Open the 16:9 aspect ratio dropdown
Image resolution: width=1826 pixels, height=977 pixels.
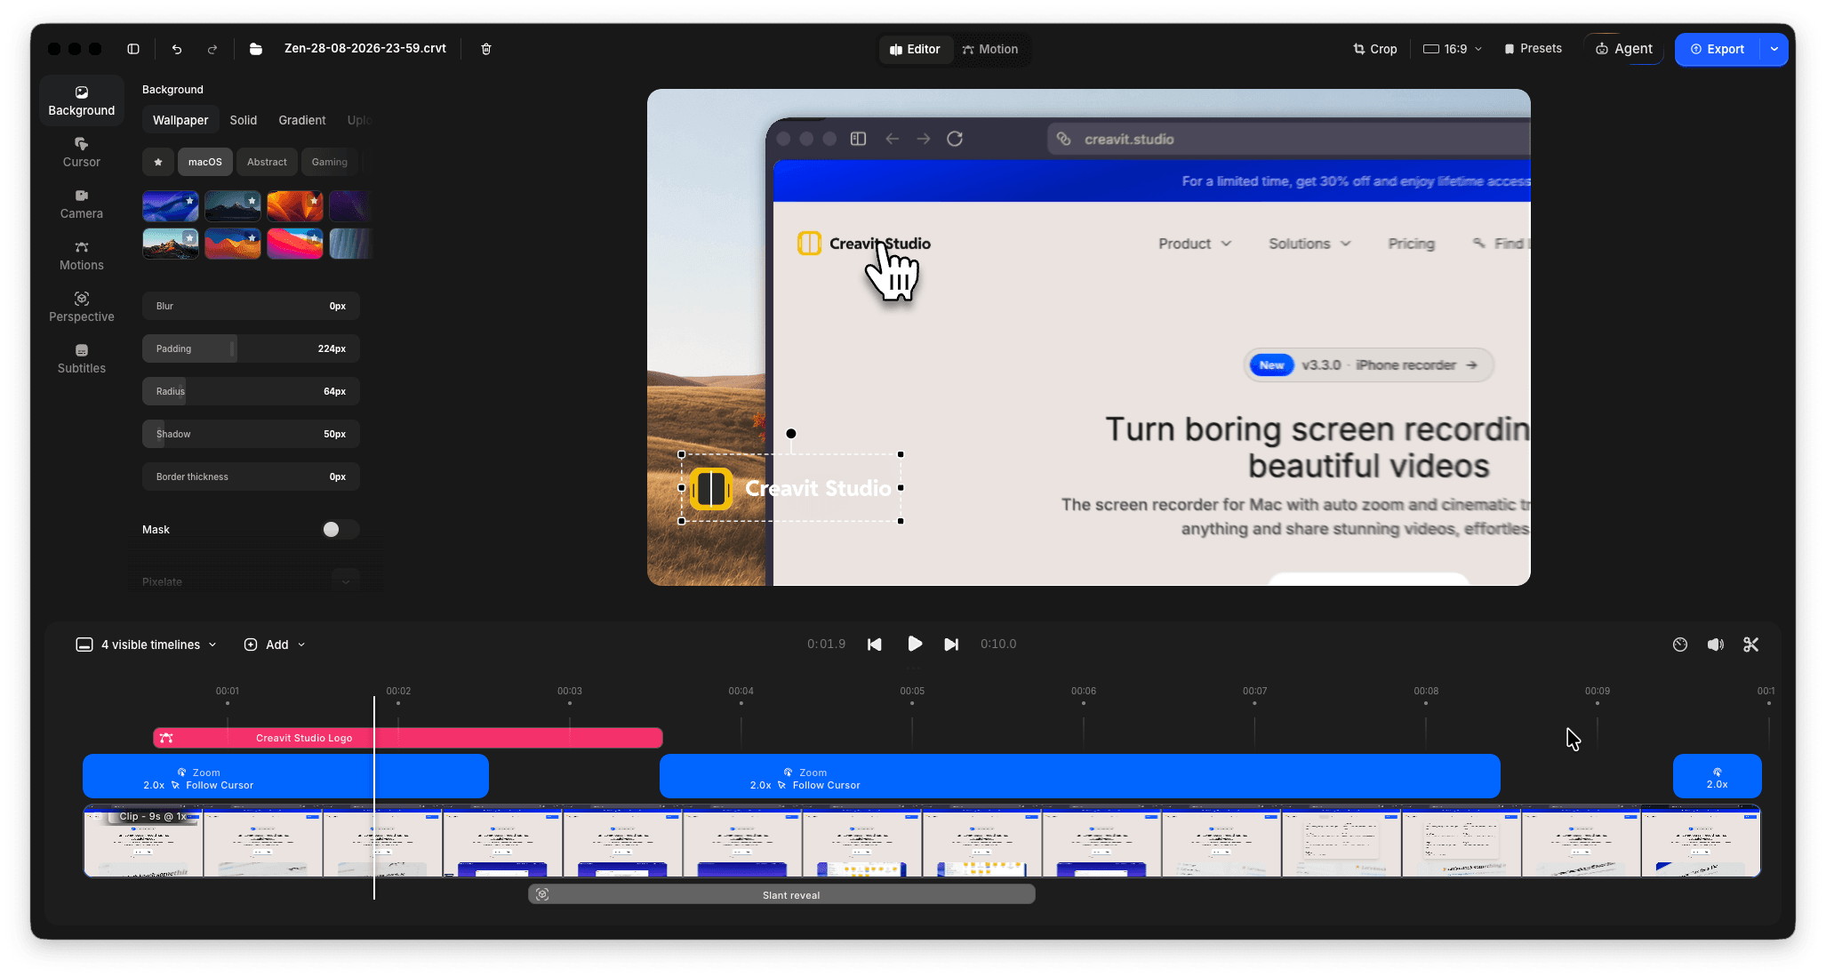point(1453,49)
